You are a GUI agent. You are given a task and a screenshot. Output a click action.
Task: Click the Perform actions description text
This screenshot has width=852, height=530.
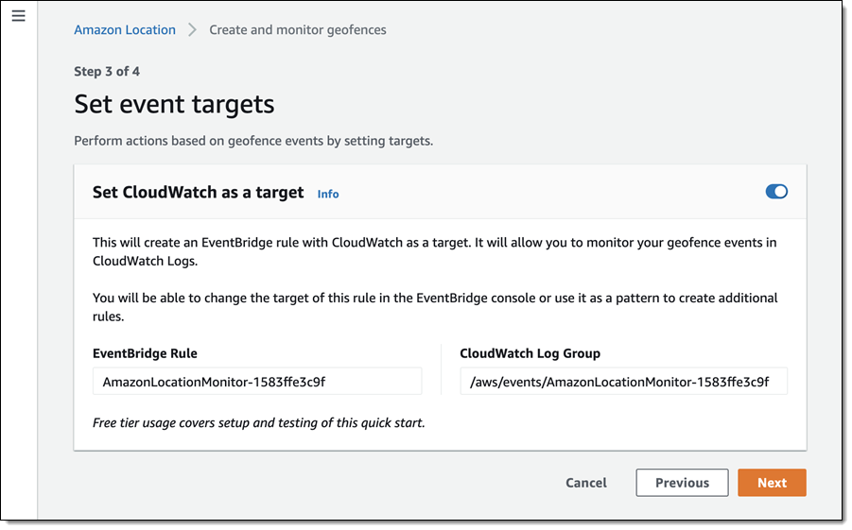point(253,141)
